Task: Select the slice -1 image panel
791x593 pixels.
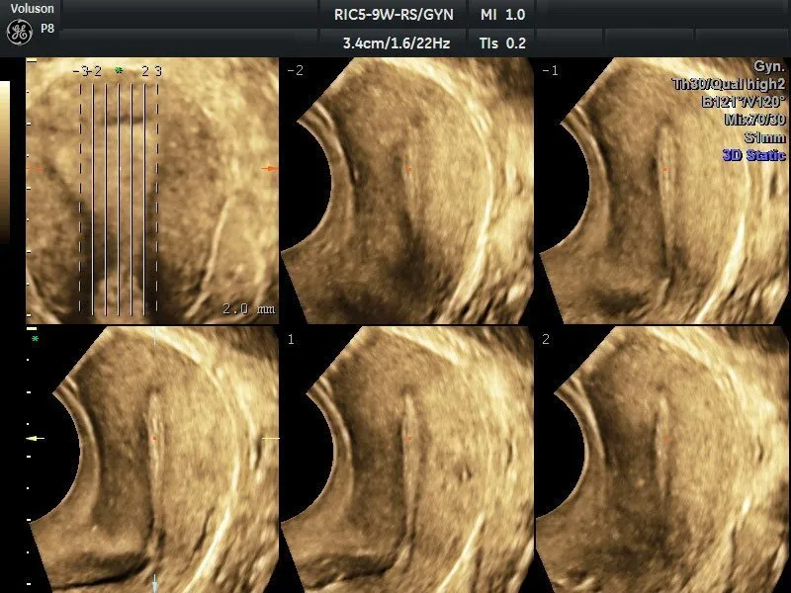Action: [x=662, y=191]
